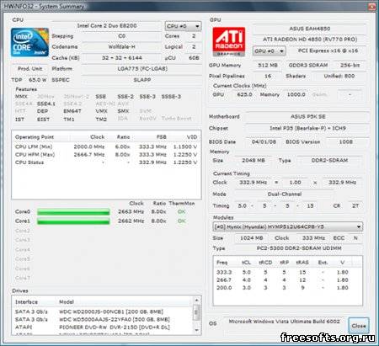This screenshot has height=346, width=379.
Task: Click the PCI Express x16 @ x16 field
Action: (328, 51)
